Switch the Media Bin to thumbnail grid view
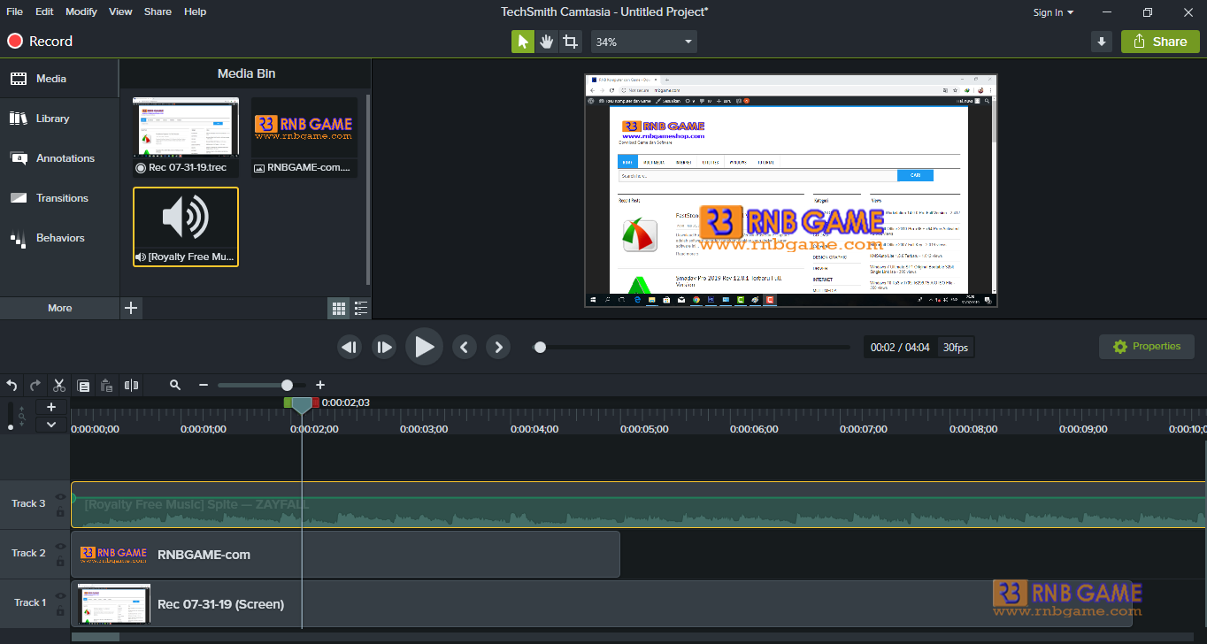Viewport: 1207px width, 644px height. (x=339, y=308)
